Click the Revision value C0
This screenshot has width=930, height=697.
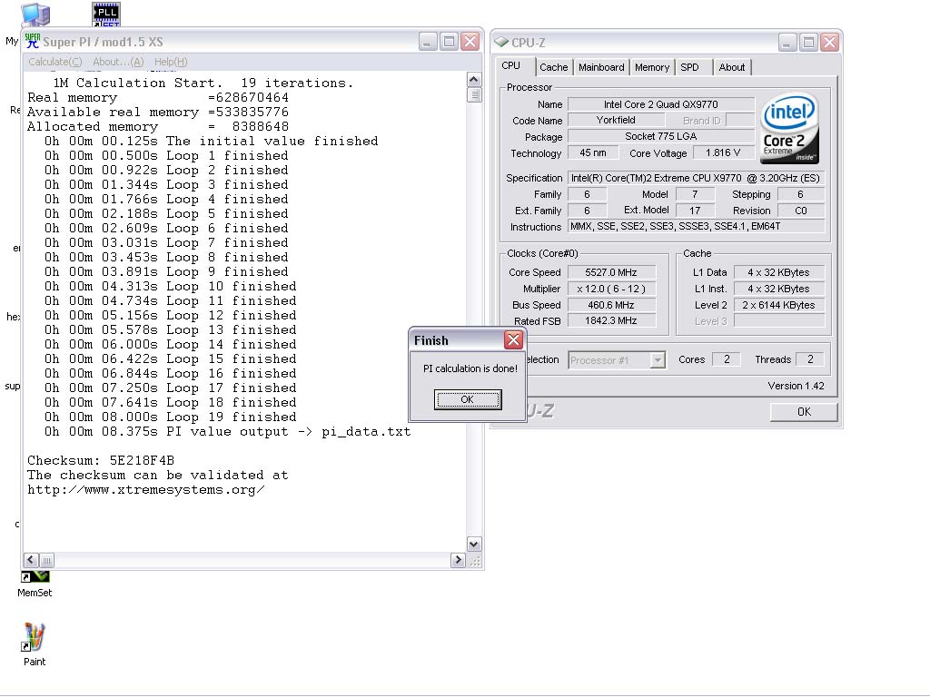point(801,211)
